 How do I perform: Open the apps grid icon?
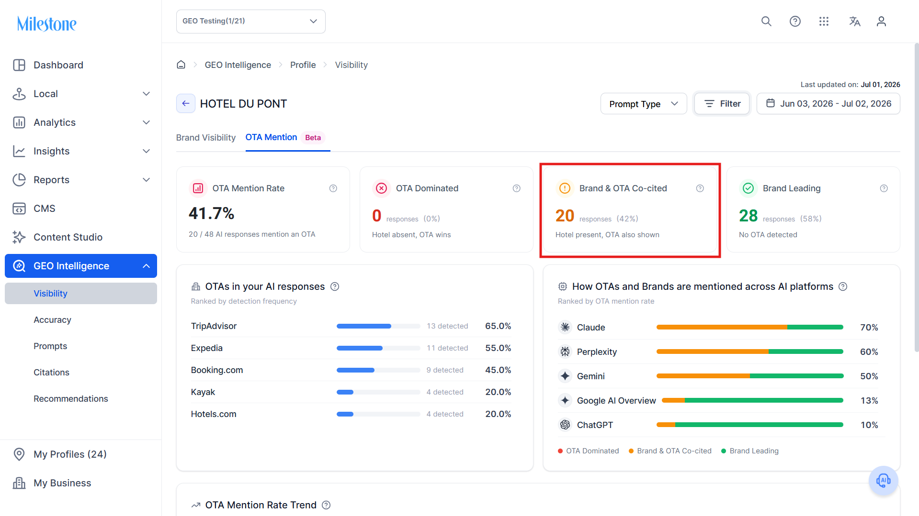tap(824, 21)
